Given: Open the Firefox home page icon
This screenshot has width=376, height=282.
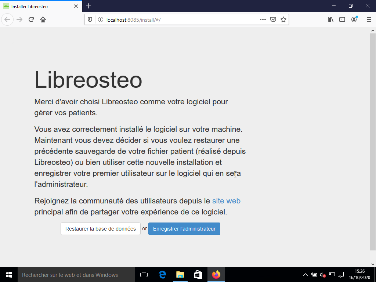Looking at the screenshot, I should [x=43, y=20].
